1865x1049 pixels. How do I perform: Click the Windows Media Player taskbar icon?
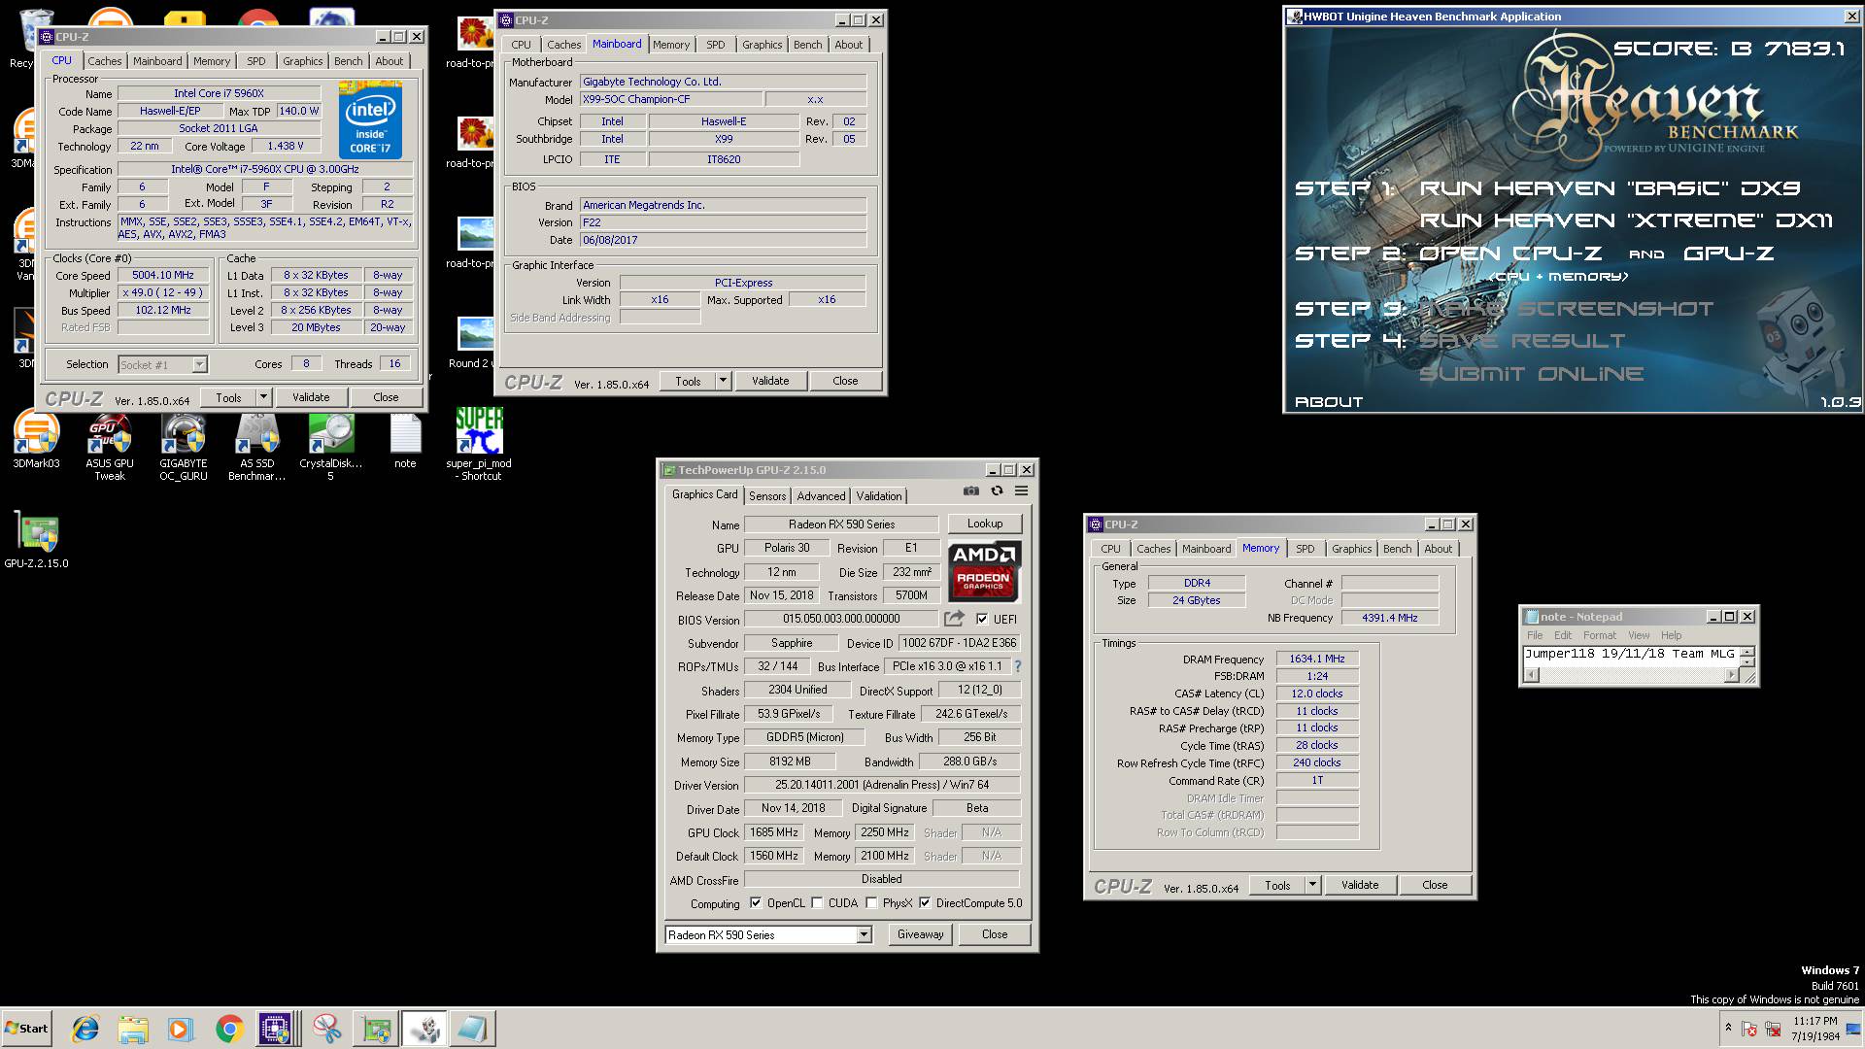click(181, 1029)
